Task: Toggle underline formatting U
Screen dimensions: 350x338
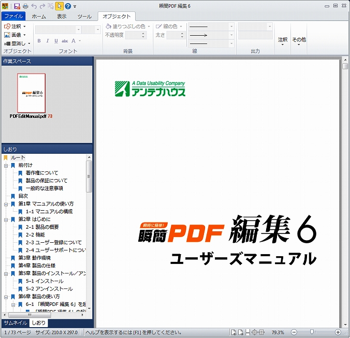Action: tap(56, 41)
